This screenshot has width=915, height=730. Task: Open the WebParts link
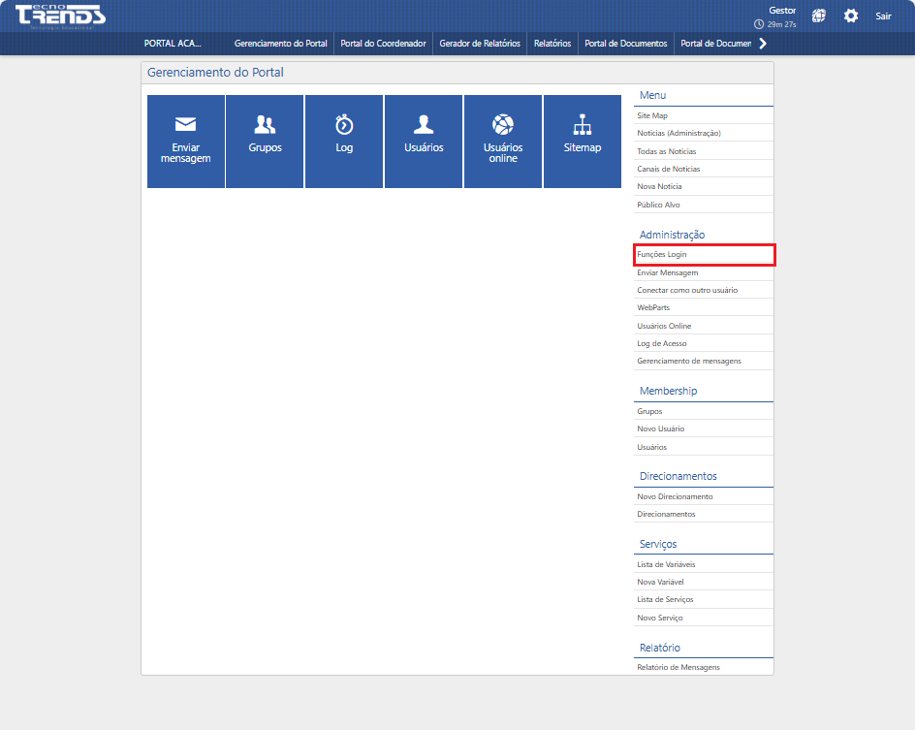[651, 307]
